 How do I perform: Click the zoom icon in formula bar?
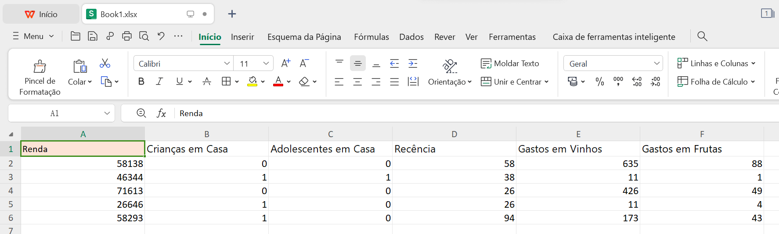click(x=141, y=113)
